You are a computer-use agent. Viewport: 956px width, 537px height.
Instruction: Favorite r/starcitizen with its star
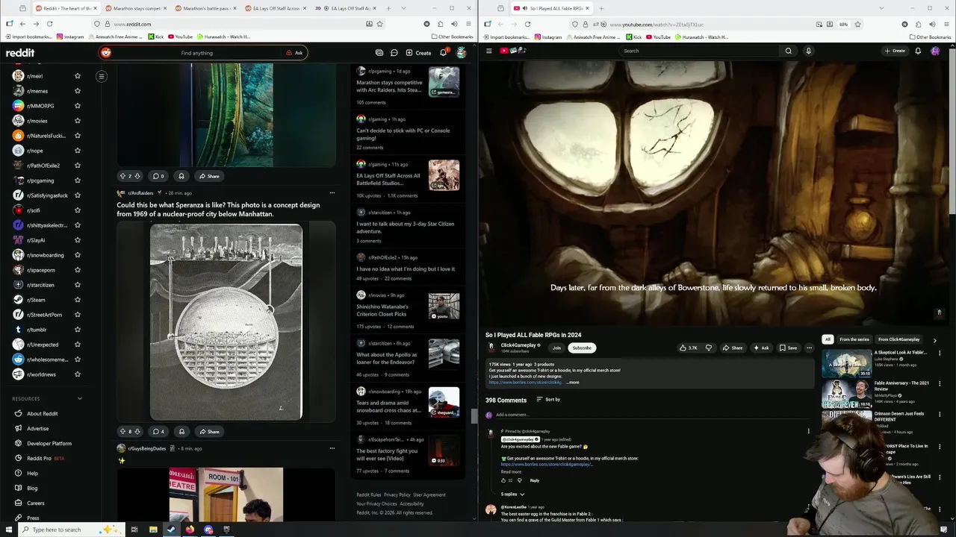point(78,285)
